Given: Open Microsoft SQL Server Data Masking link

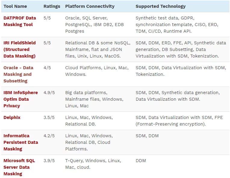Looking at the screenshot, I should tap(19, 167).
